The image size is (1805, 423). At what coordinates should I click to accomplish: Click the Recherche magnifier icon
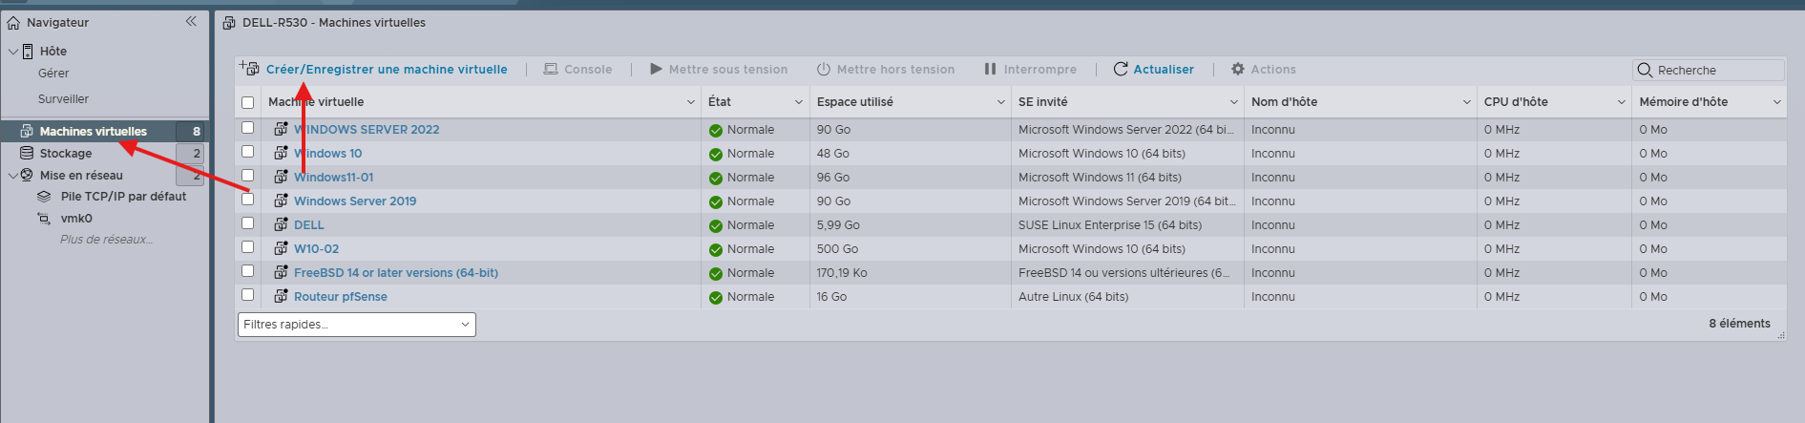[x=1645, y=70]
